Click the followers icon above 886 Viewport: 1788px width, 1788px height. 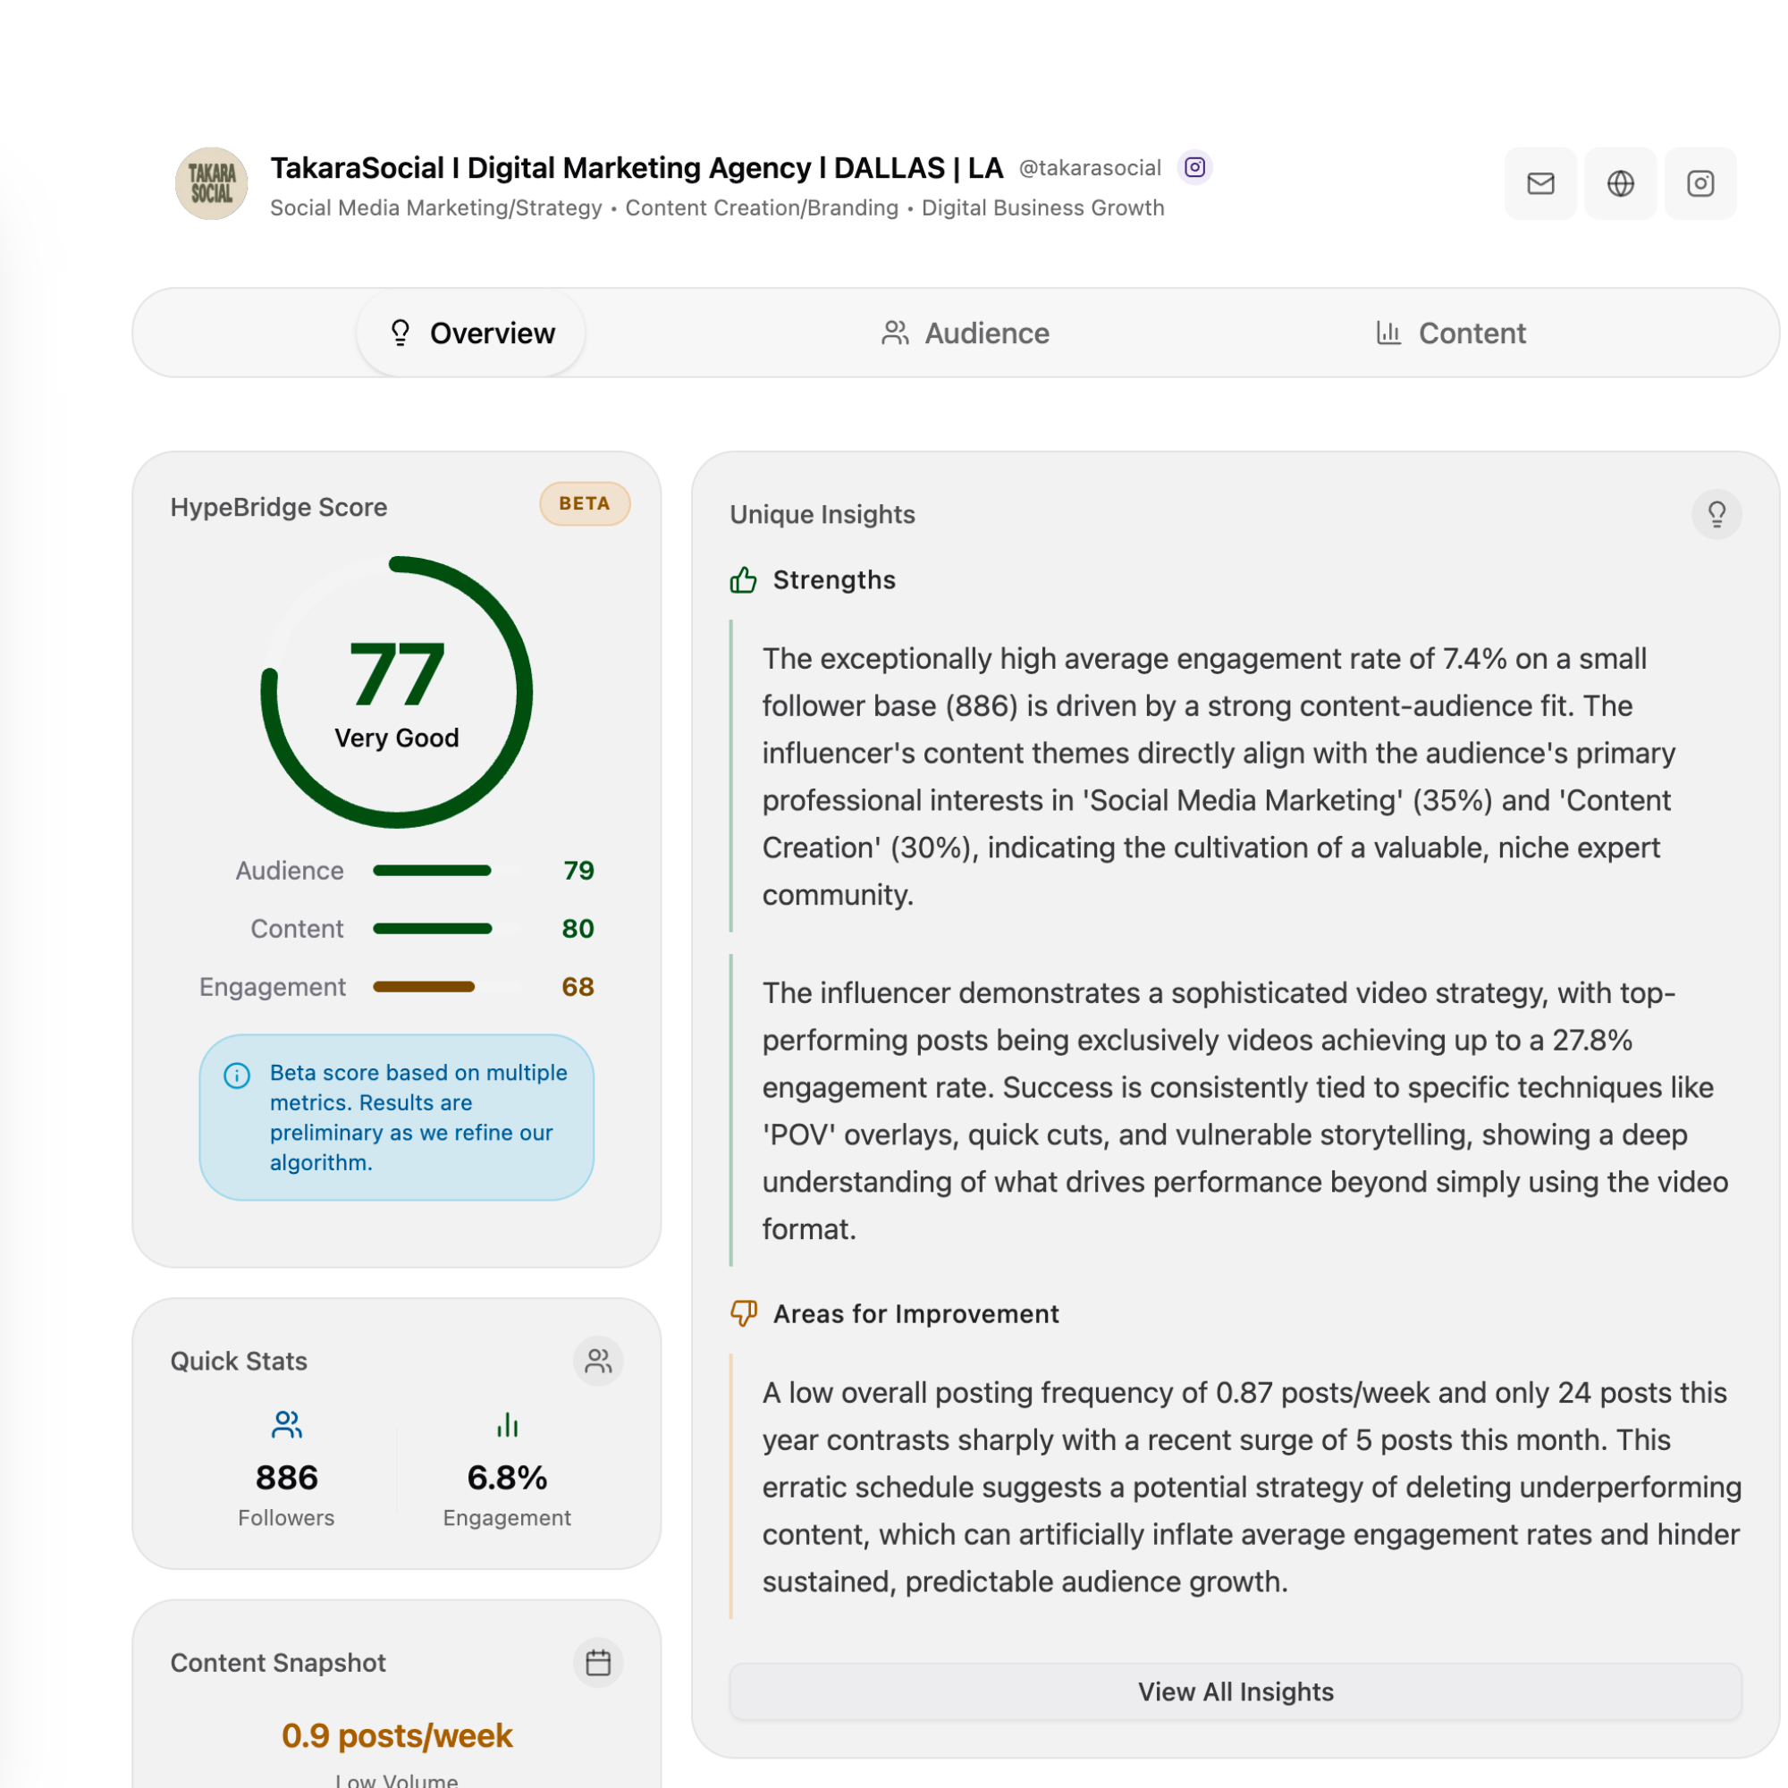pos(287,1425)
